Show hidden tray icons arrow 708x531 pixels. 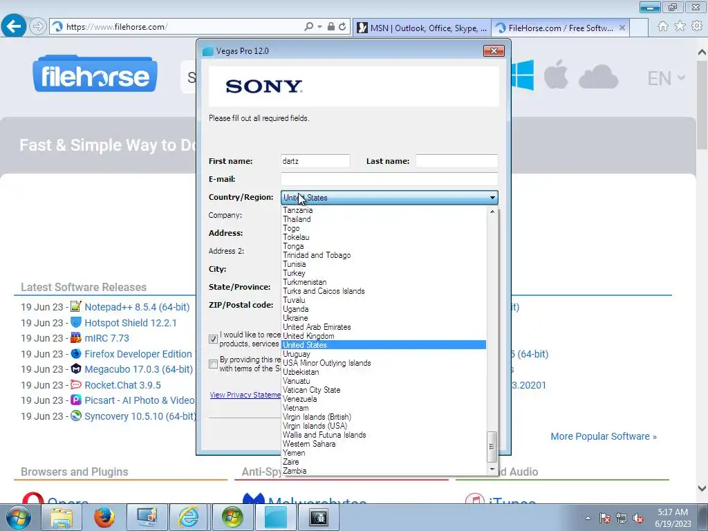point(588,518)
